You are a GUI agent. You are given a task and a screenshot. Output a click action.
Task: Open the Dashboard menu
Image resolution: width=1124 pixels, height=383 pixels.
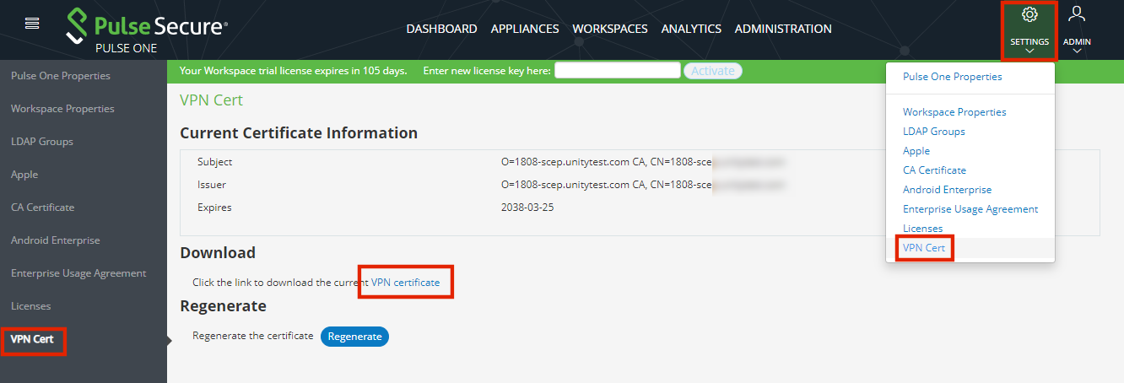pyautogui.click(x=441, y=29)
